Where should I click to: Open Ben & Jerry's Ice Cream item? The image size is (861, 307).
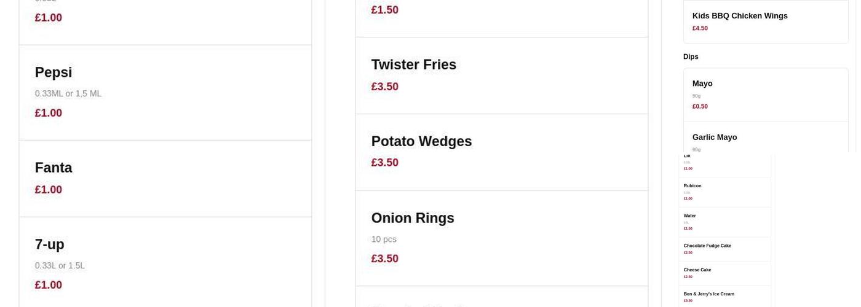tap(708, 294)
